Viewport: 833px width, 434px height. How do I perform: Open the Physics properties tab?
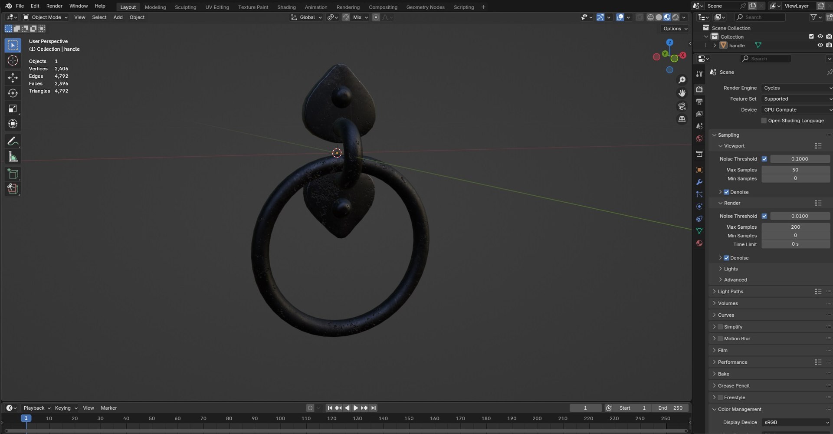tap(699, 207)
